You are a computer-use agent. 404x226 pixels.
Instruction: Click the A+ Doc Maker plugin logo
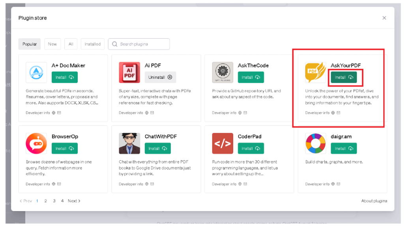(36, 72)
